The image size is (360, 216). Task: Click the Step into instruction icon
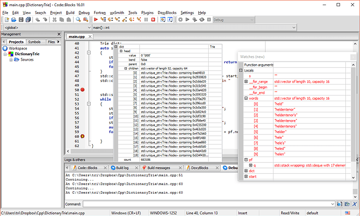click(x=139, y=20)
